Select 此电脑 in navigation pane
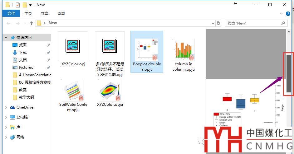 (x=22, y=117)
